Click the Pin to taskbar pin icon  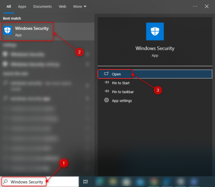pyautogui.click(x=107, y=91)
